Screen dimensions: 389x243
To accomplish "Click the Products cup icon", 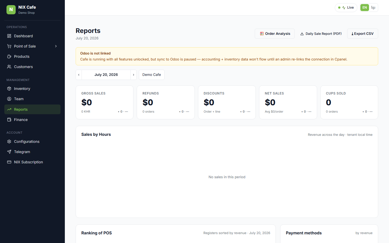I will pos(9,56).
